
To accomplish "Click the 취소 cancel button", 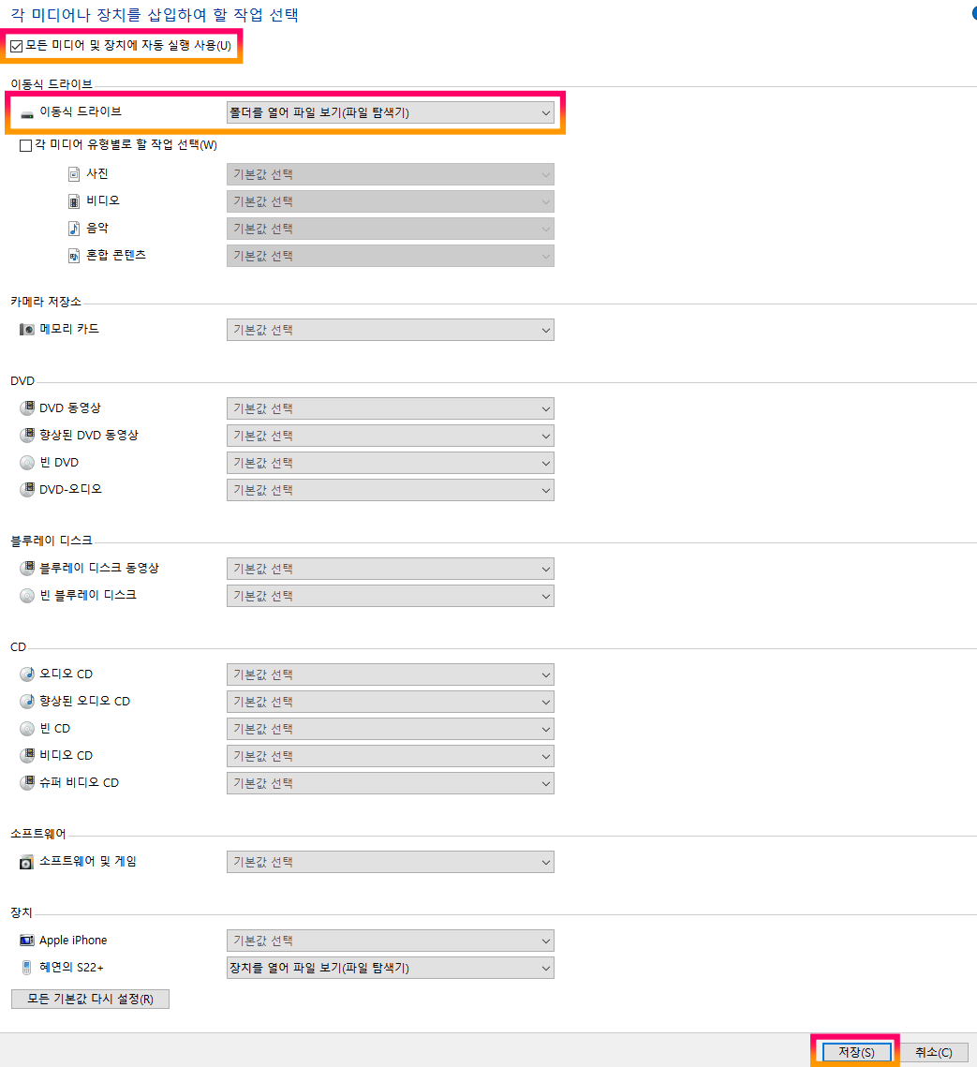I will click(x=933, y=1051).
